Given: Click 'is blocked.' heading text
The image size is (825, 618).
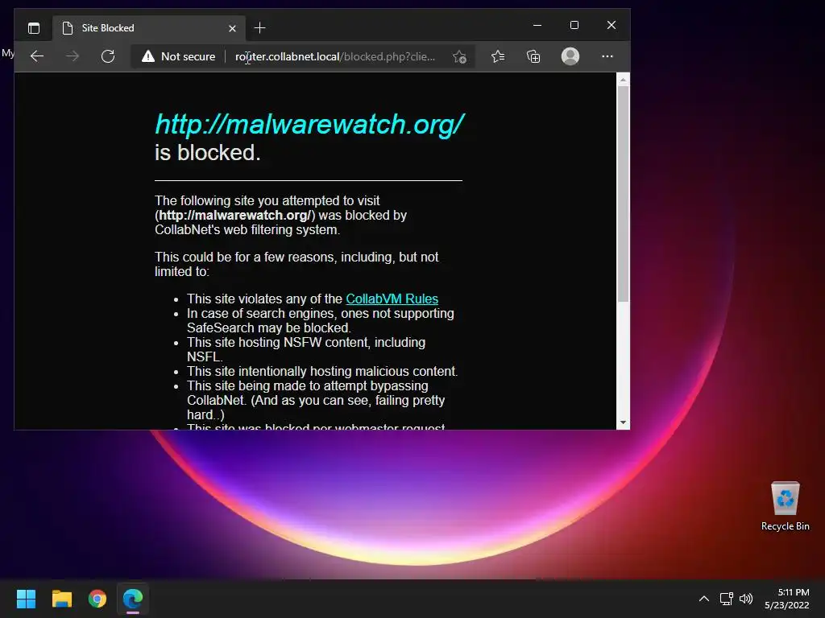Looking at the screenshot, I should point(208,152).
